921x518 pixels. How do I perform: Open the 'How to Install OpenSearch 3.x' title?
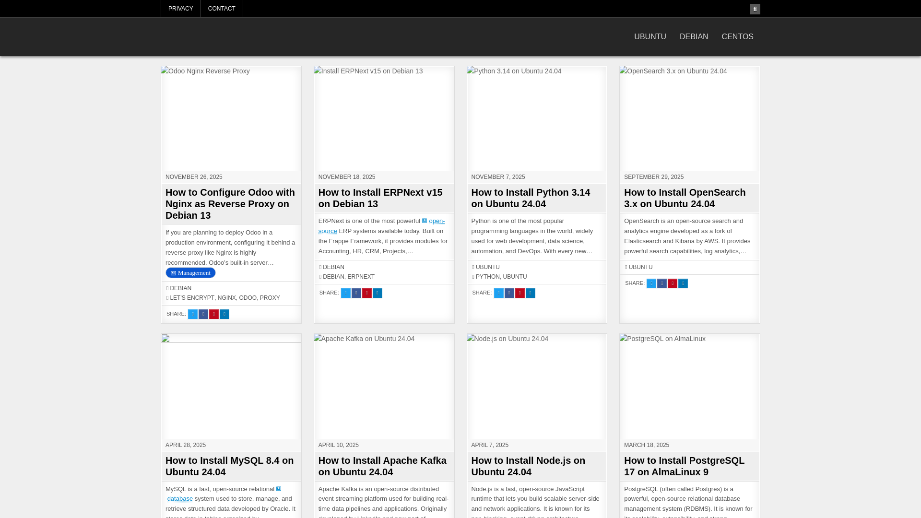pos(685,198)
